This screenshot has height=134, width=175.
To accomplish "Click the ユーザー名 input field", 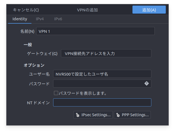I will pos(102,74).
